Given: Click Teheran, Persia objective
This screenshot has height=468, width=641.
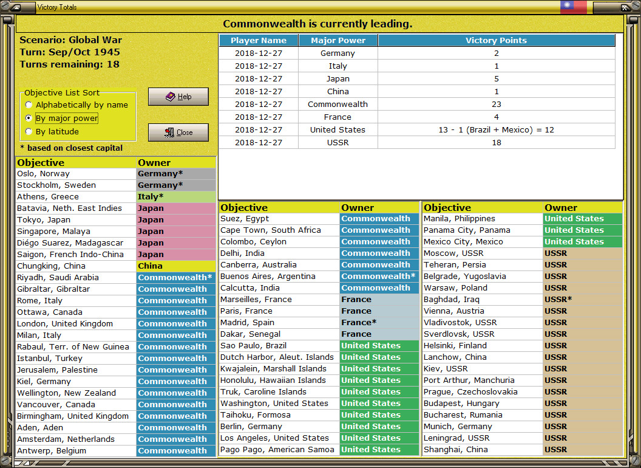Looking at the screenshot, I should pyautogui.click(x=483, y=265).
